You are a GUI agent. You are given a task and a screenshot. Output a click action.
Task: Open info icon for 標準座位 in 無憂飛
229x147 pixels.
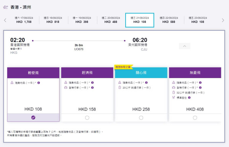pos(189,97)
